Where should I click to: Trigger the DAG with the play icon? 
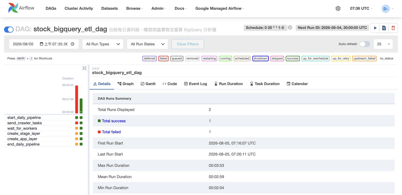375,28
